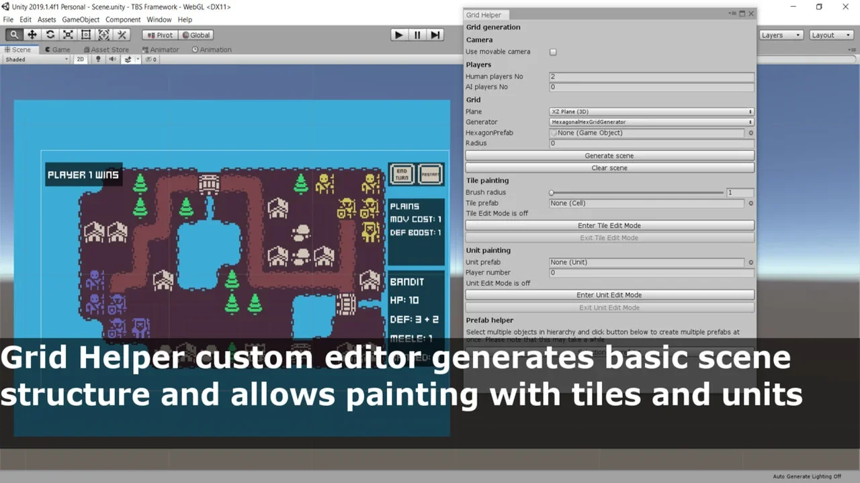Enable the Use movable camera checkbox
The height and width of the screenshot is (483, 860).
(553, 52)
